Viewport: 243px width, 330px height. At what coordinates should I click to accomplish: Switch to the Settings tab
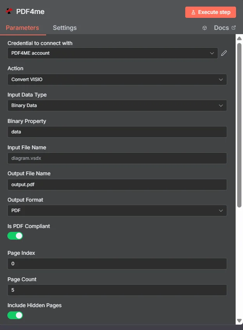pyautogui.click(x=65, y=28)
